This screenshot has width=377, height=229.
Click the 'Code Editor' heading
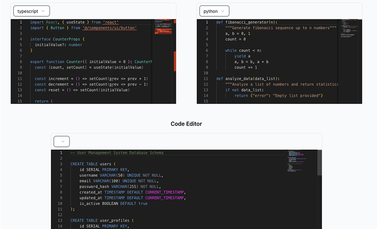(x=186, y=124)
